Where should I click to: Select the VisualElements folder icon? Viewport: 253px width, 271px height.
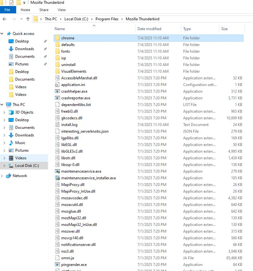pyautogui.click(x=57, y=71)
